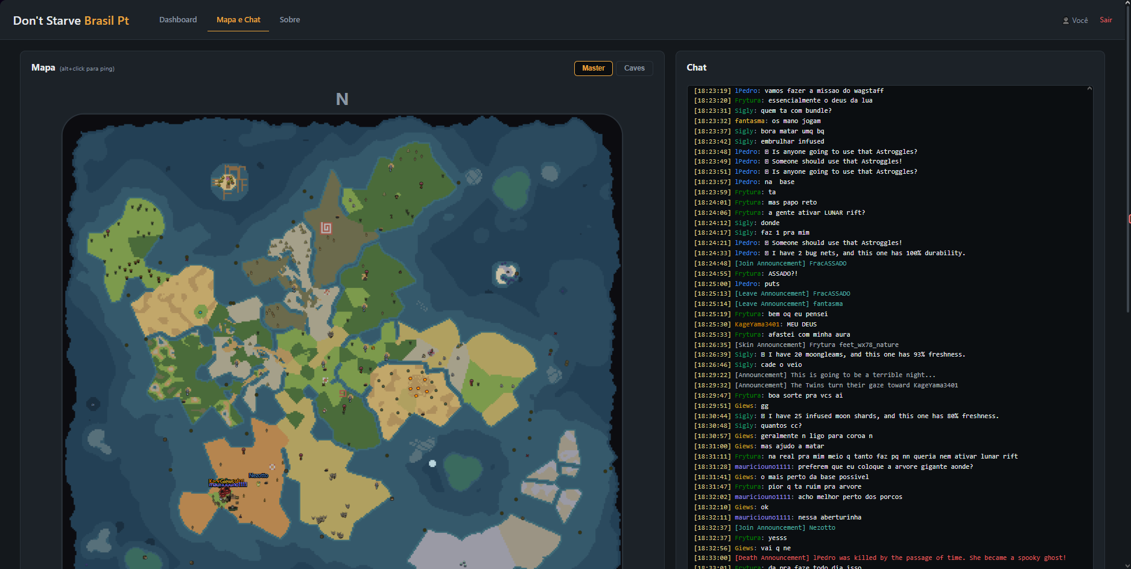Click Sair to log out
This screenshot has height=569, width=1131.
[1106, 20]
